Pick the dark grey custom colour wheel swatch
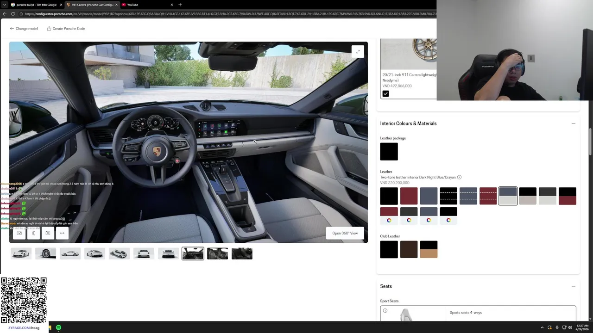The width and height of the screenshot is (593, 333). coord(409,216)
